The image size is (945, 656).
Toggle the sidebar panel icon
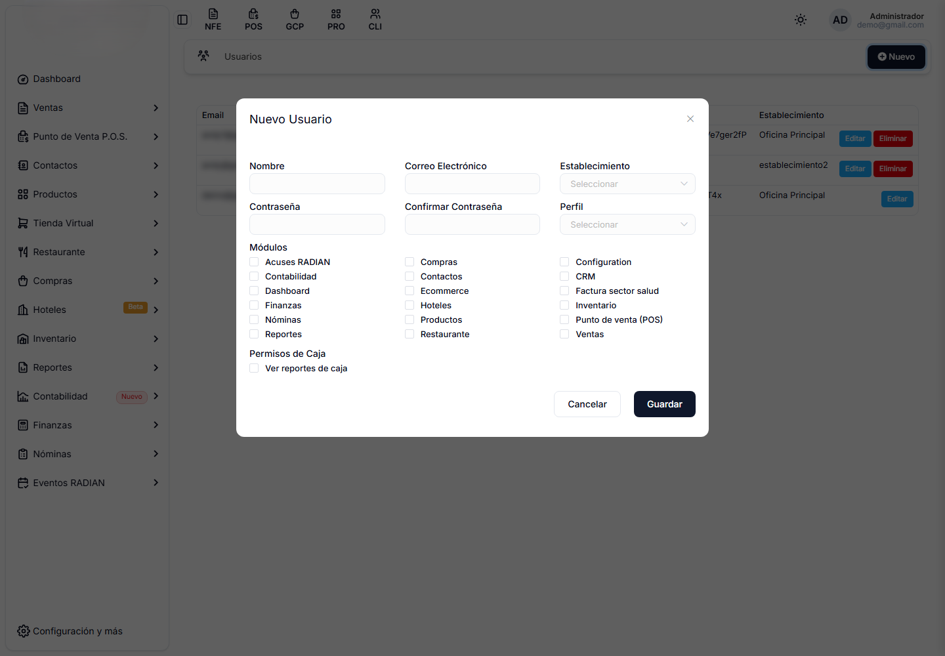pyautogui.click(x=182, y=20)
